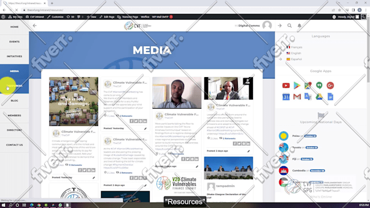This screenshot has height=208, width=370.
Task: Click WP Mail SMTP in the admin bar
Action: point(162,17)
